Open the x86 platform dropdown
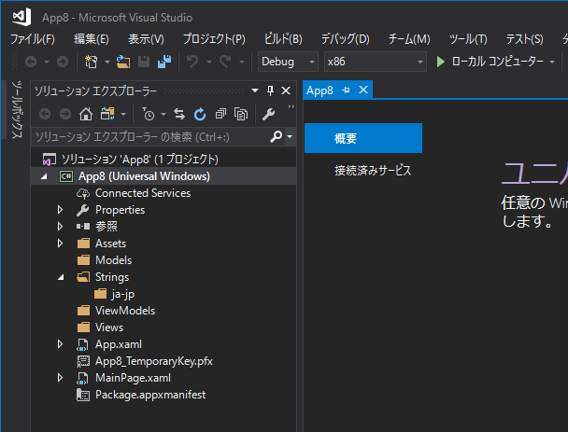 pyautogui.click(x=420, y=62)
